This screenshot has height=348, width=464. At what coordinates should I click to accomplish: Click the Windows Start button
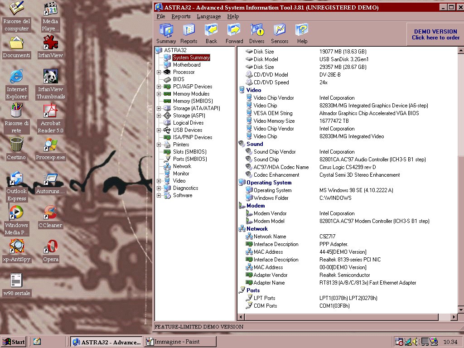[14, 342]
